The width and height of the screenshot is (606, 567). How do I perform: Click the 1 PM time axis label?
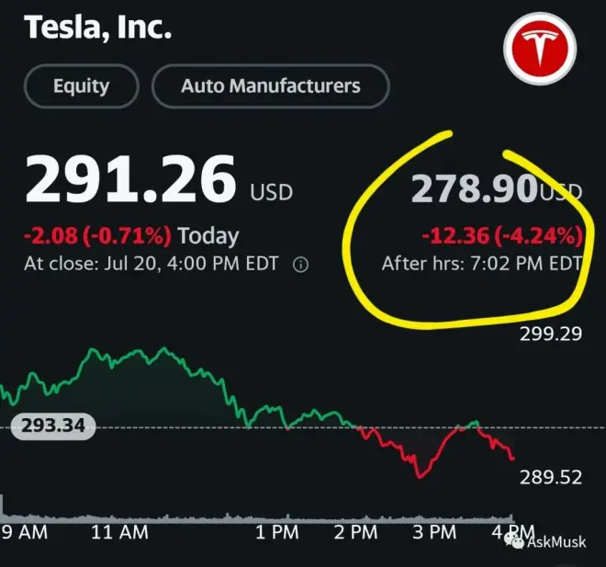276,533
